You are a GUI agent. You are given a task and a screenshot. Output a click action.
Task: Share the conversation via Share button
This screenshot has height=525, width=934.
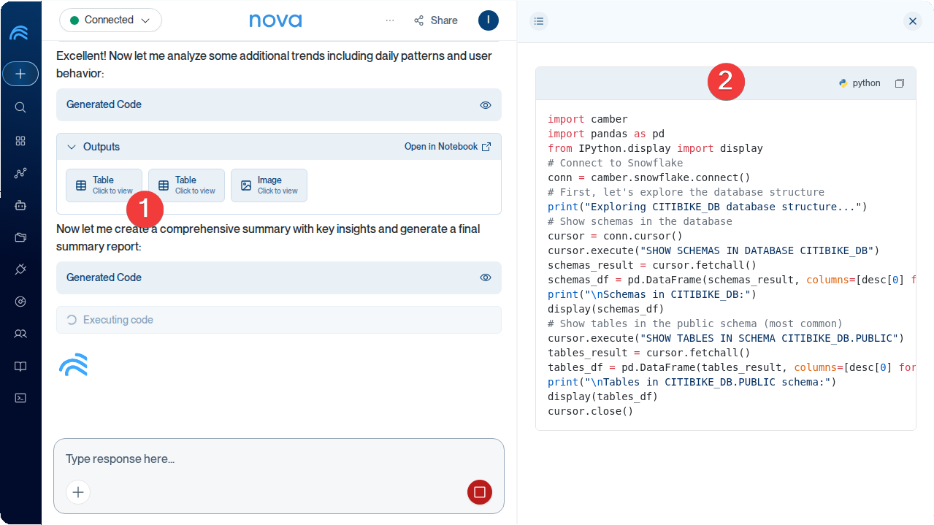[x=435, y=20]
